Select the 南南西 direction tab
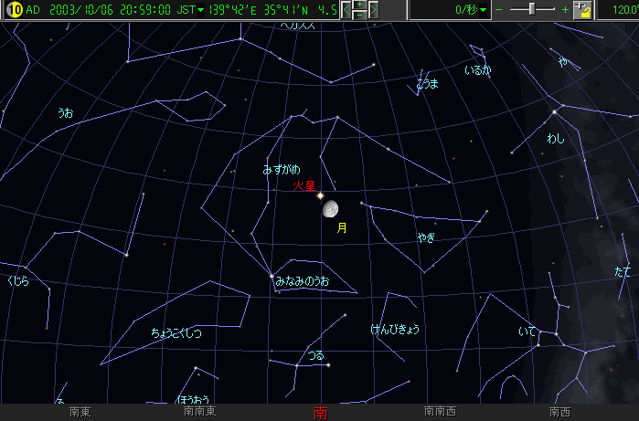 point(442,412)
